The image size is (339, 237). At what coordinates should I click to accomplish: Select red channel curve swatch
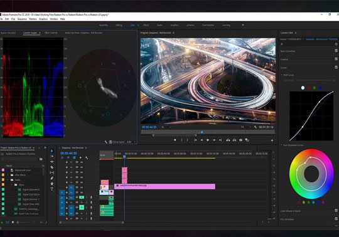click(309, 88)
